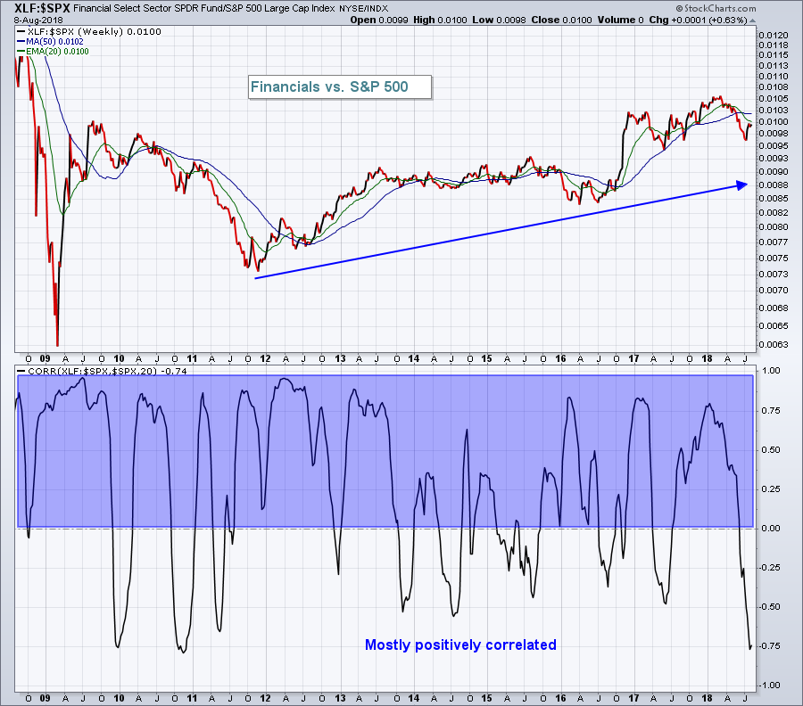Click the Chg +0.0001 (+0.63%) readout
Screen dimensions: 803x706
point(698,20)
